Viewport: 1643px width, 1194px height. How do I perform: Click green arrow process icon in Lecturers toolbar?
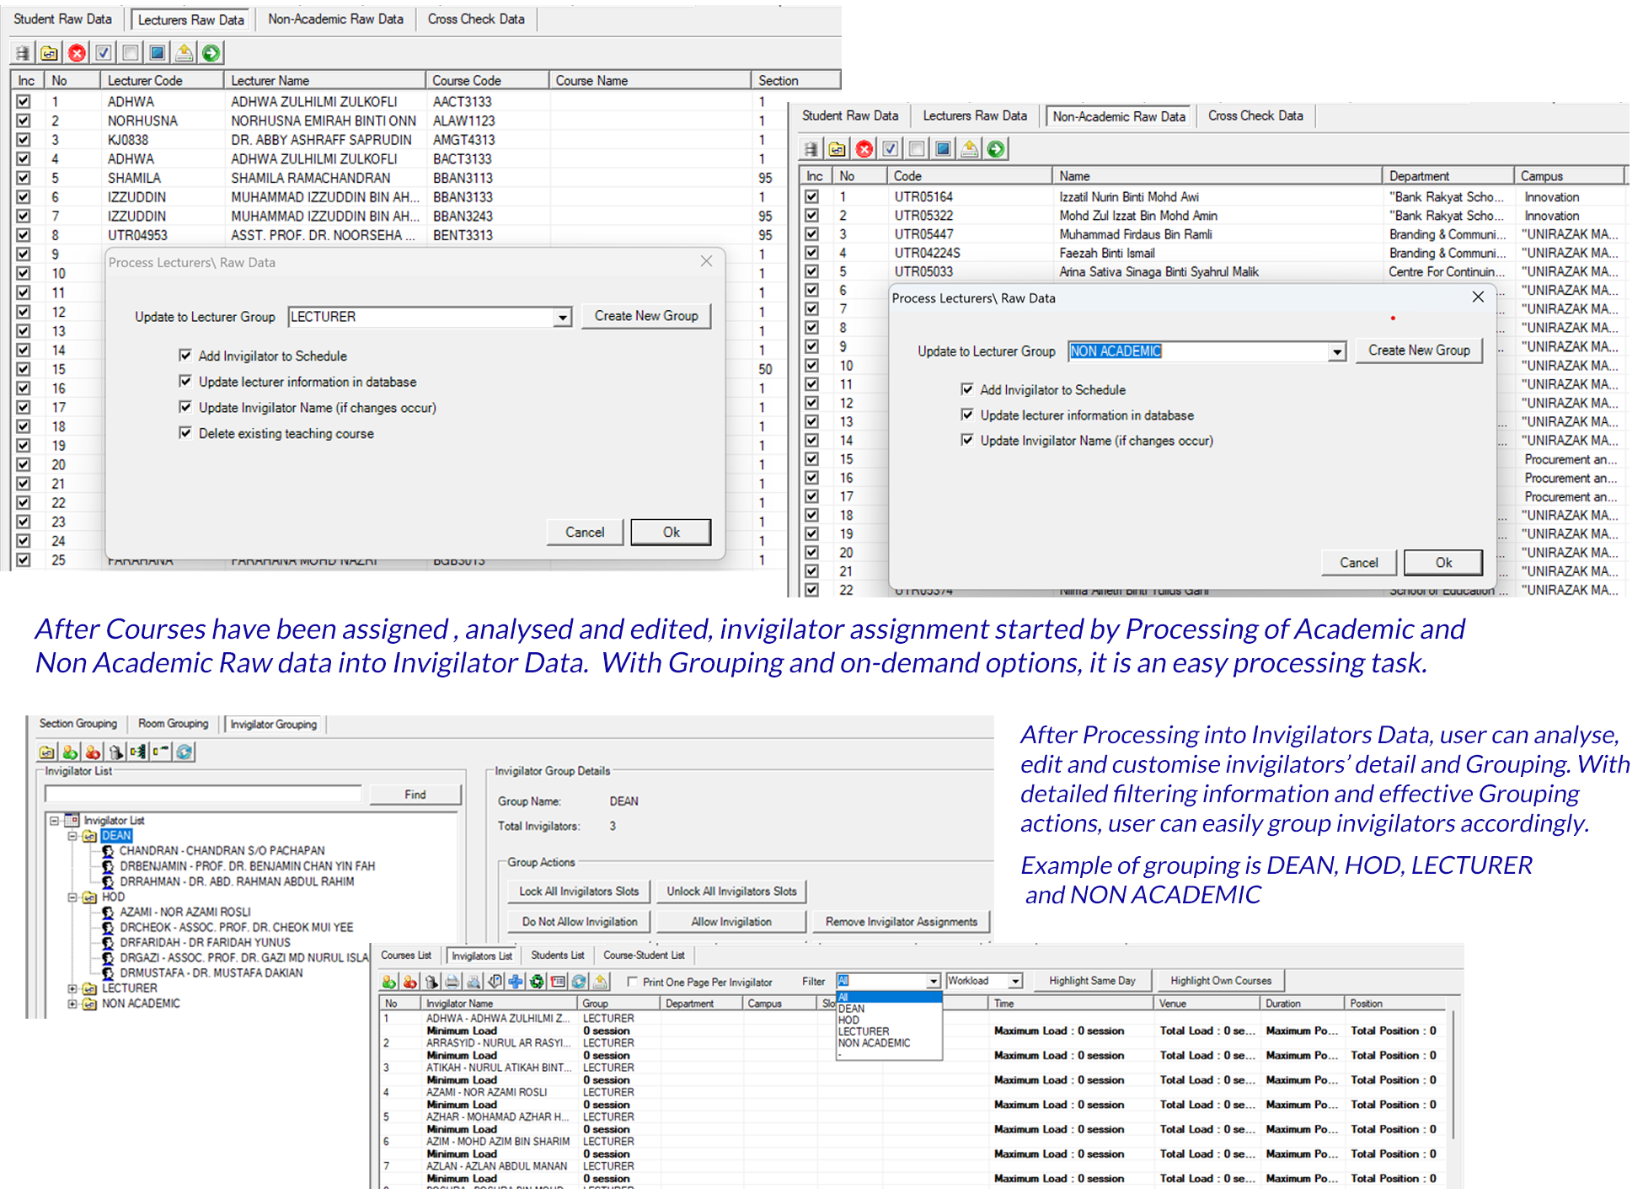point(211,53)
